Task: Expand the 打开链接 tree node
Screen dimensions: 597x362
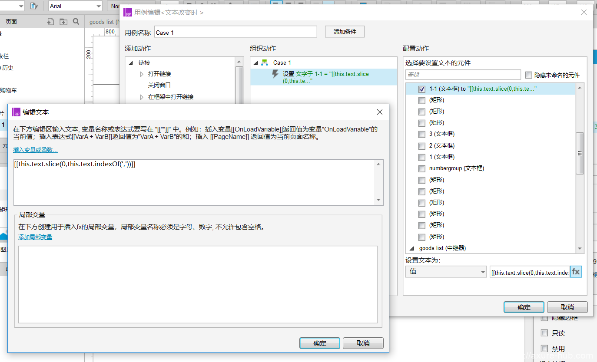Action: click(142, 74)
